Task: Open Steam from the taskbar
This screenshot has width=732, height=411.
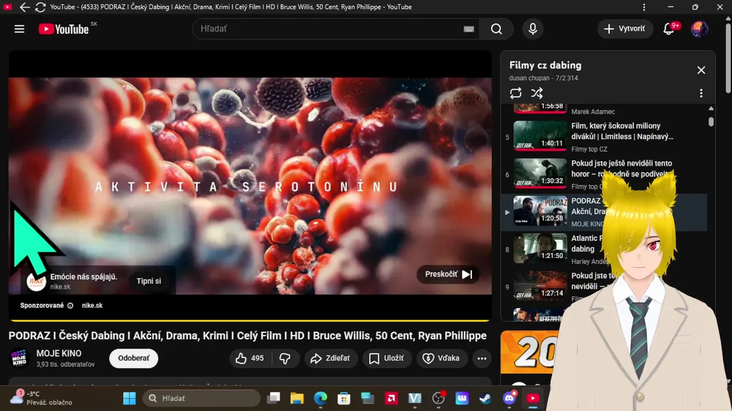Action: coord(485,398)
